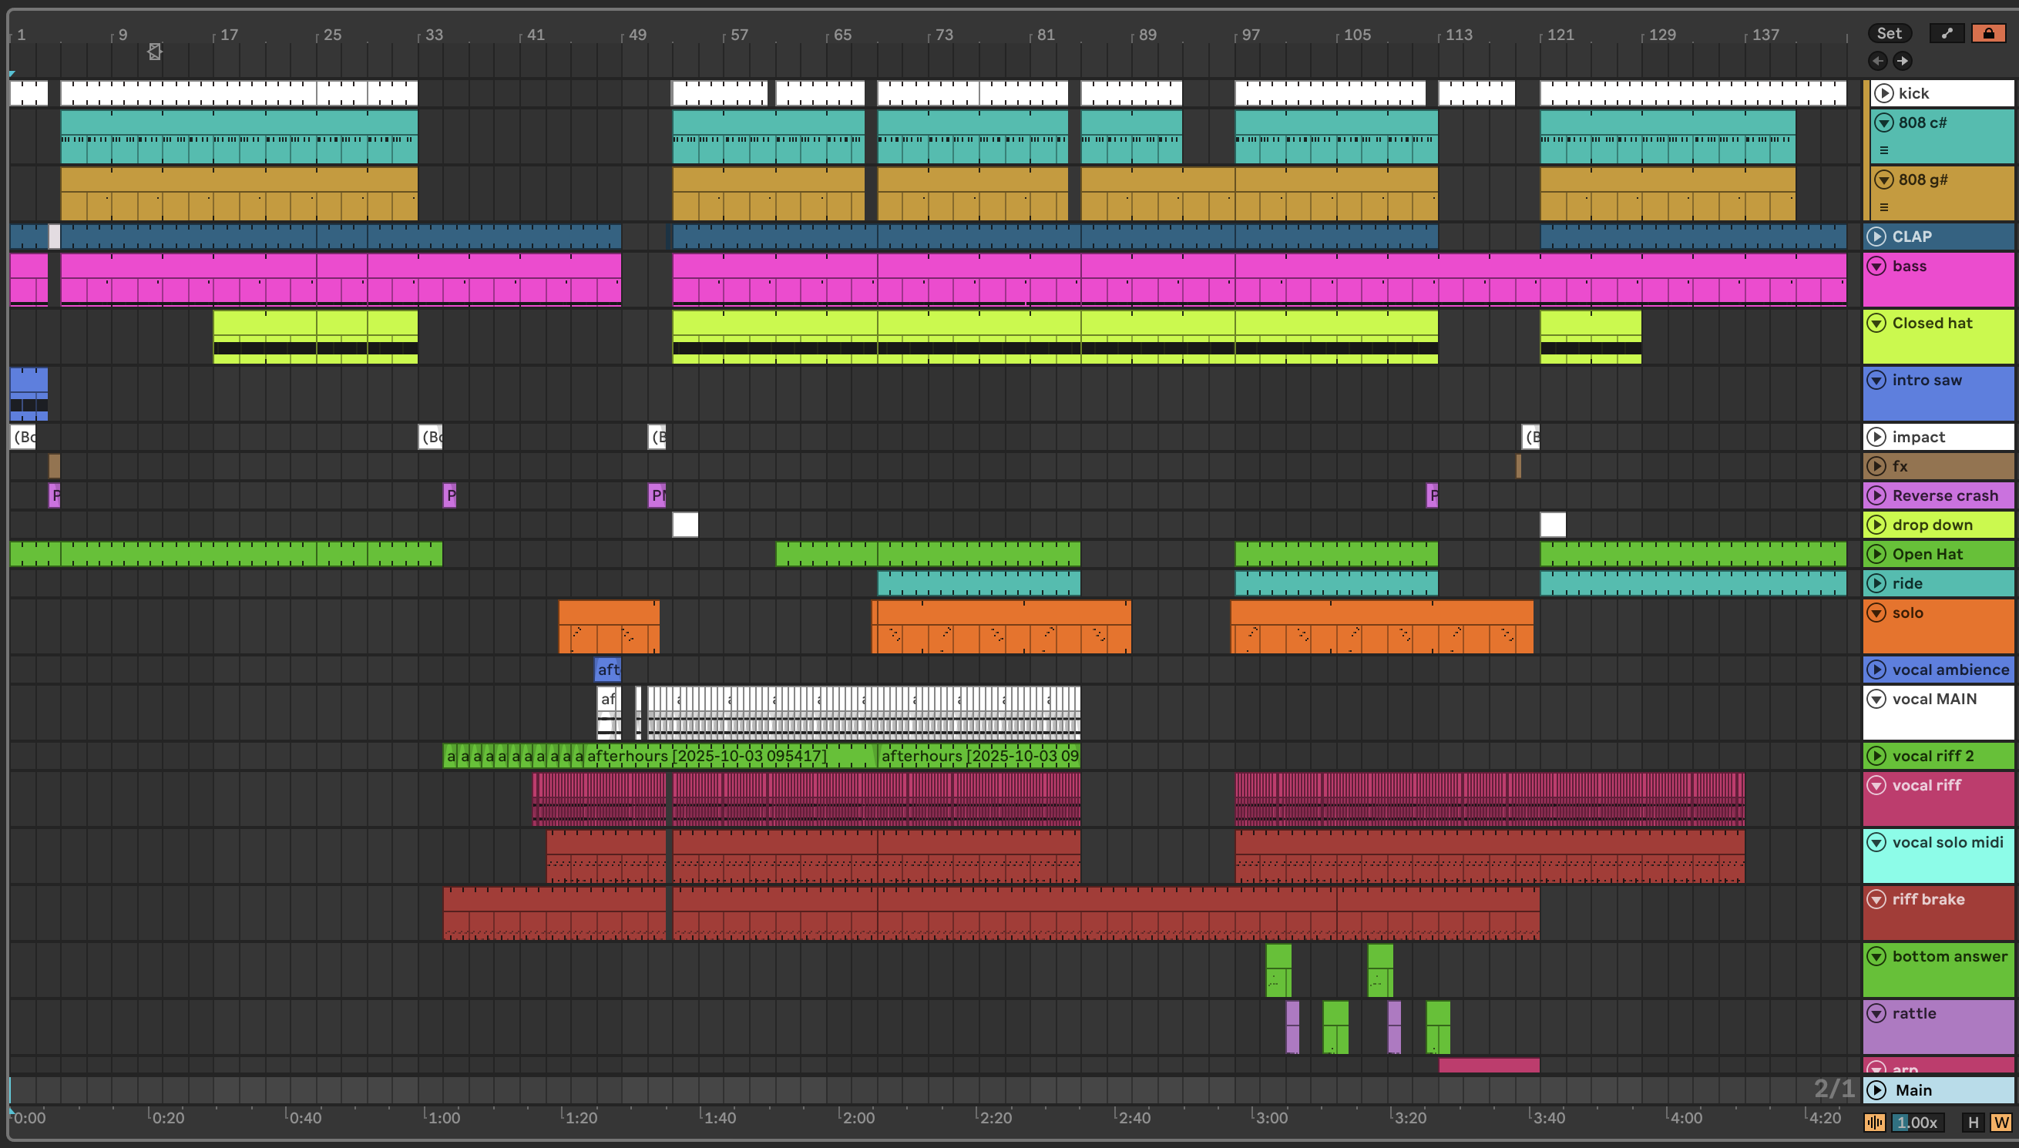
Task: Select the afterhours clip on vocal riff 2
Action: (x=710, y=756)
